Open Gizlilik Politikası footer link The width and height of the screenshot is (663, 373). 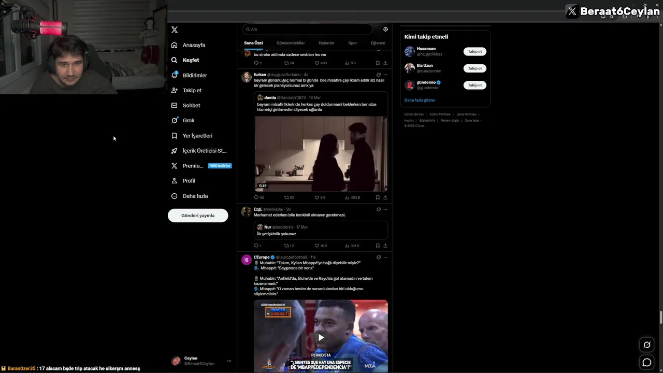coord(440,114)
